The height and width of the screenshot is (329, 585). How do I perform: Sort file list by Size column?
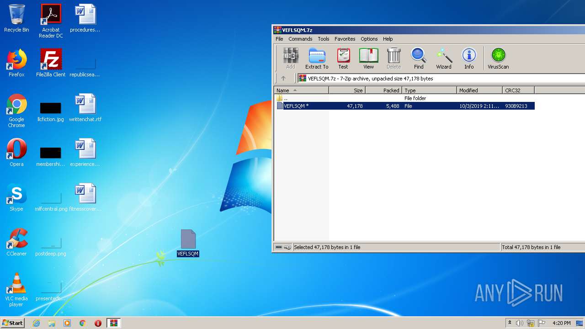[347, 90]
